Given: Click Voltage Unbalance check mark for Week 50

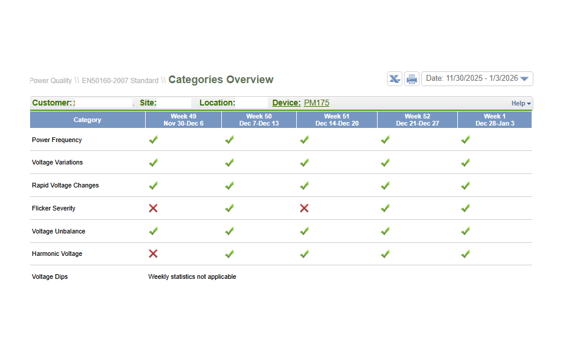Looking at the screenshot, I should point(230,231).
